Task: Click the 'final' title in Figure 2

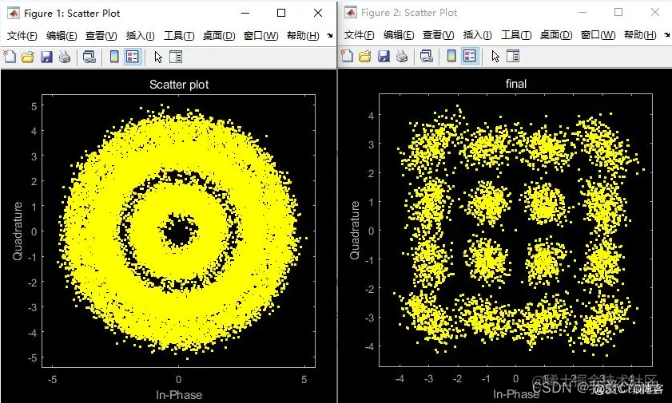Action: (516, 84)
